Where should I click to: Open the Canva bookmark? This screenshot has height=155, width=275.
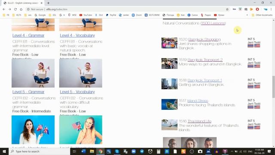pyautogui.click(x=192, y=15)
